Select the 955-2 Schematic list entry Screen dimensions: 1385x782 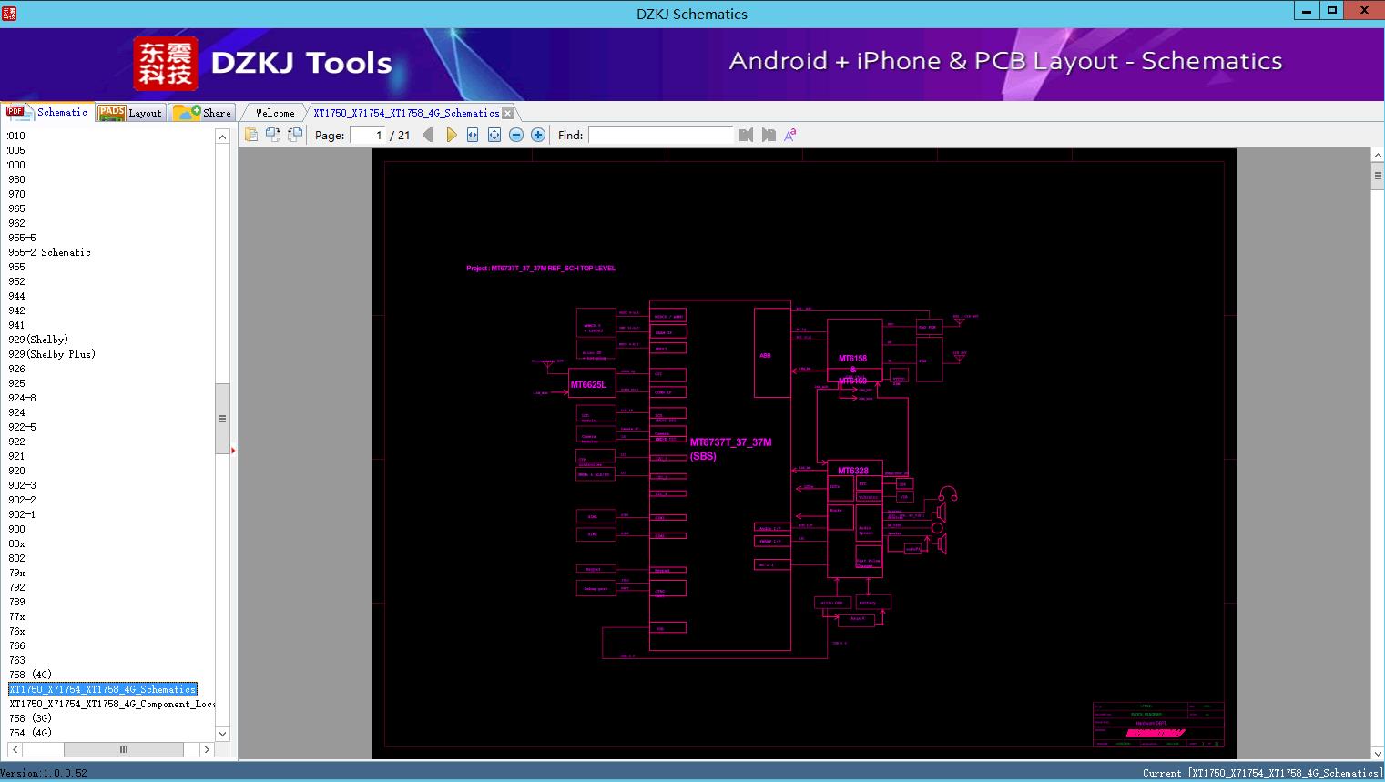[50, 252]
